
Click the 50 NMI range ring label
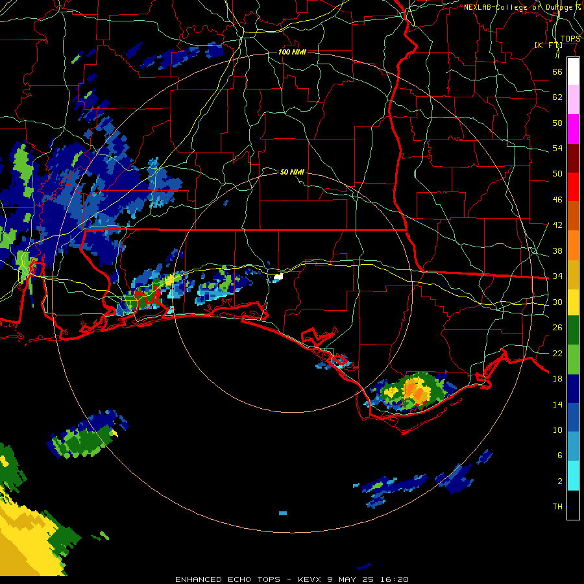(293, 172)
